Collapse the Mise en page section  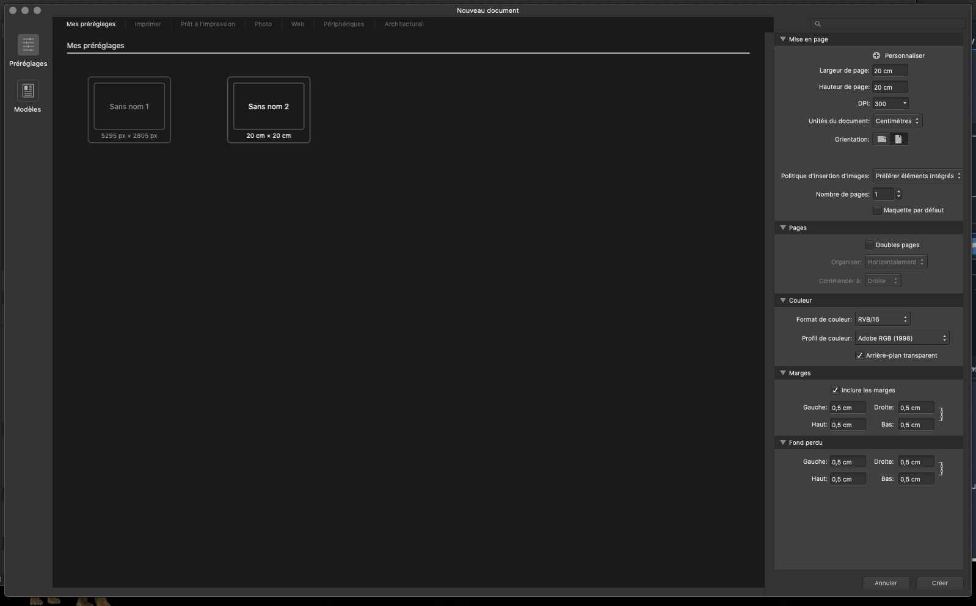[783, 39]
